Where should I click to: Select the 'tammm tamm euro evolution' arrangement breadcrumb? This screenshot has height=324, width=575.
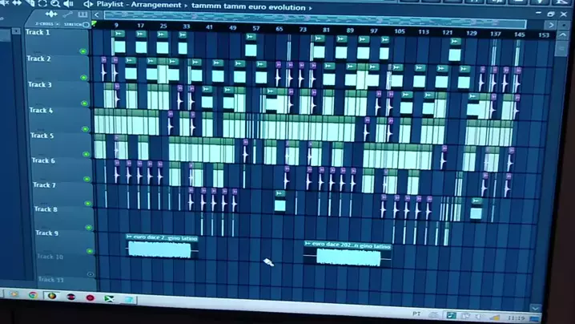(x=248, y=7)
